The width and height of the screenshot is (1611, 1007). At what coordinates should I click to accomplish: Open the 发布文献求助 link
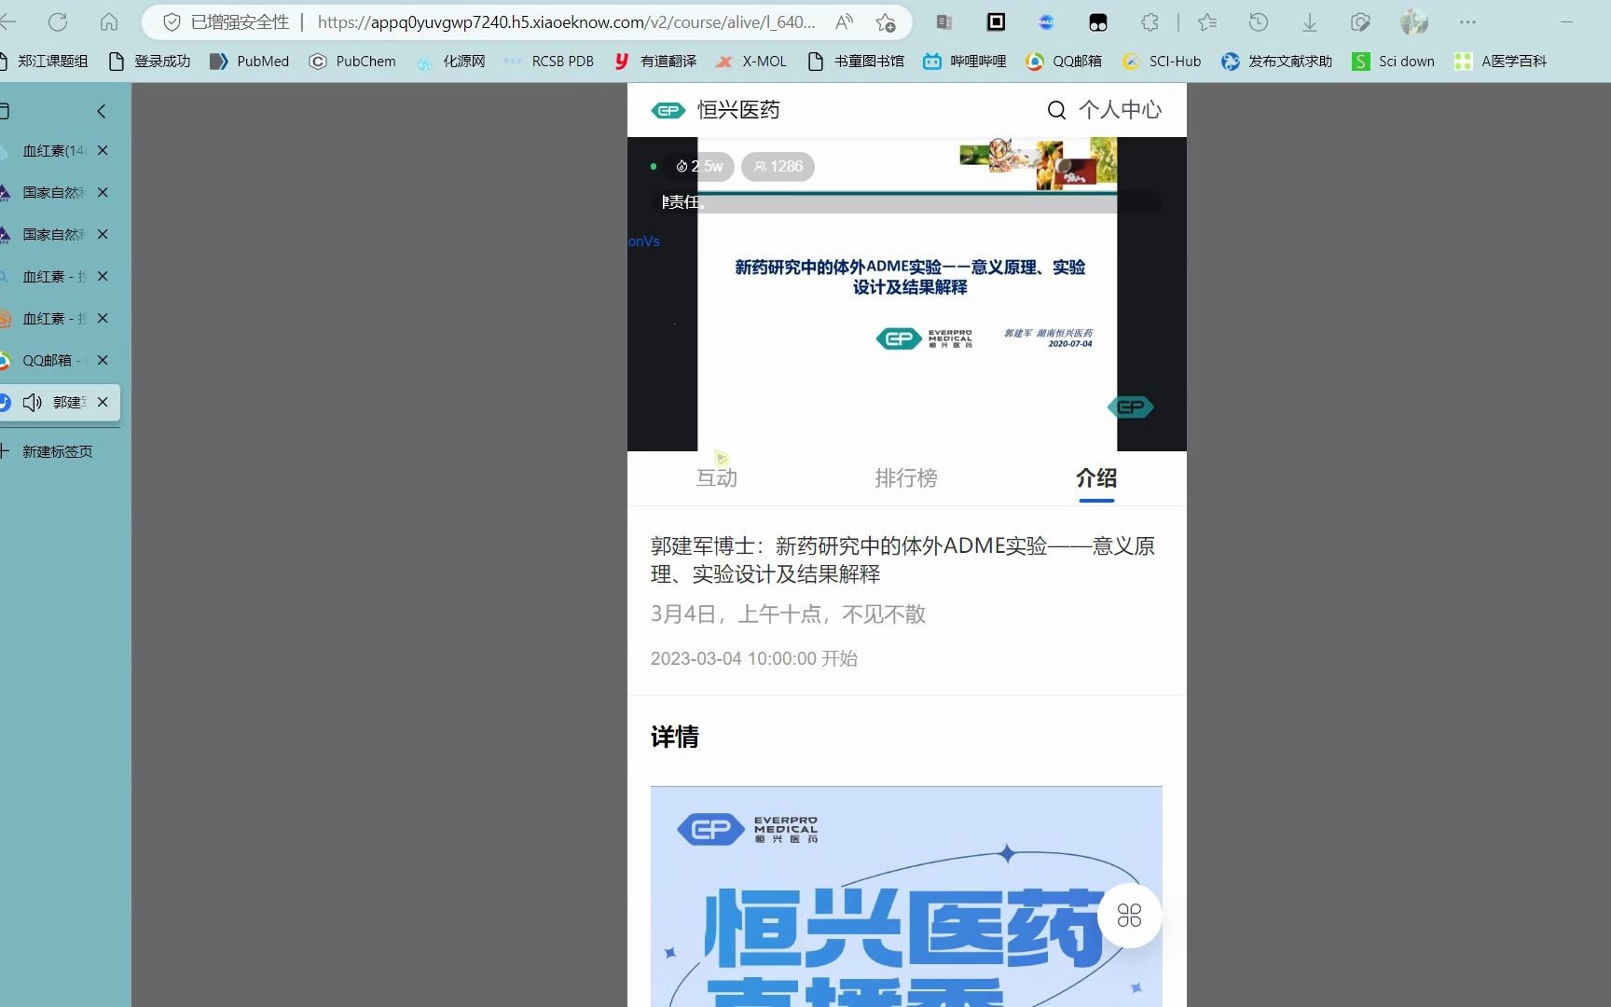click(x=1275, y=61)
